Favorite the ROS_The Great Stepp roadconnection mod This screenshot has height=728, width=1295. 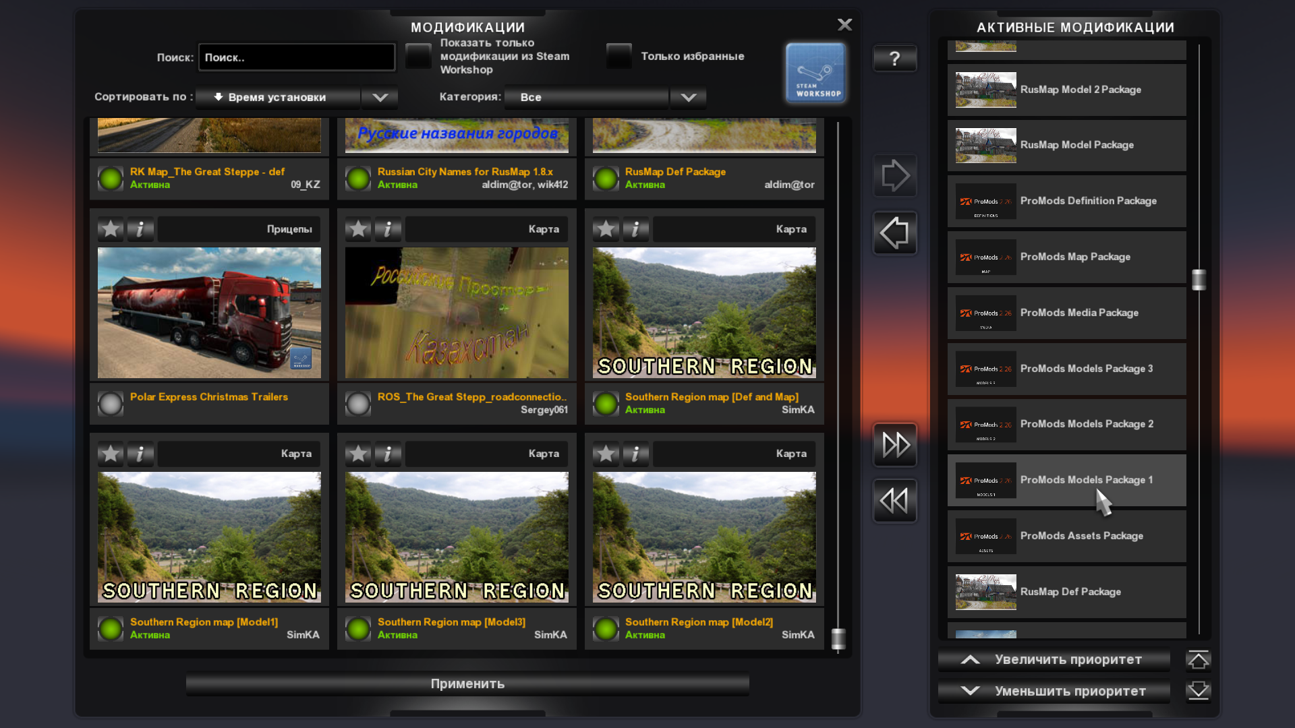click(x=358, y=229)
